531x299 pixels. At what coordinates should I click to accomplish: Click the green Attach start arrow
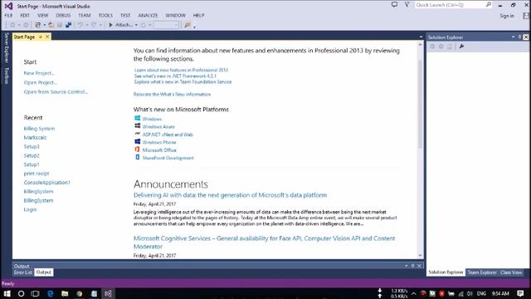coord(110,25)
